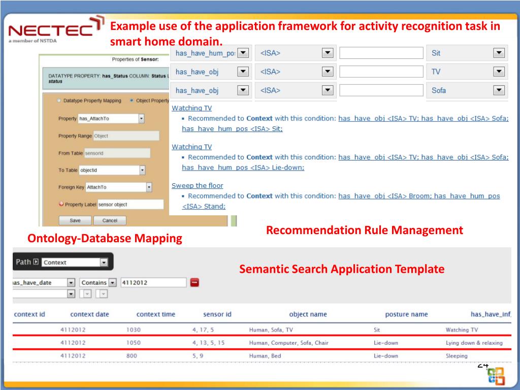Click the sensor id 5, 9 cell
Image resolution: width=520 pixels, height=390 pixels.
198,356
